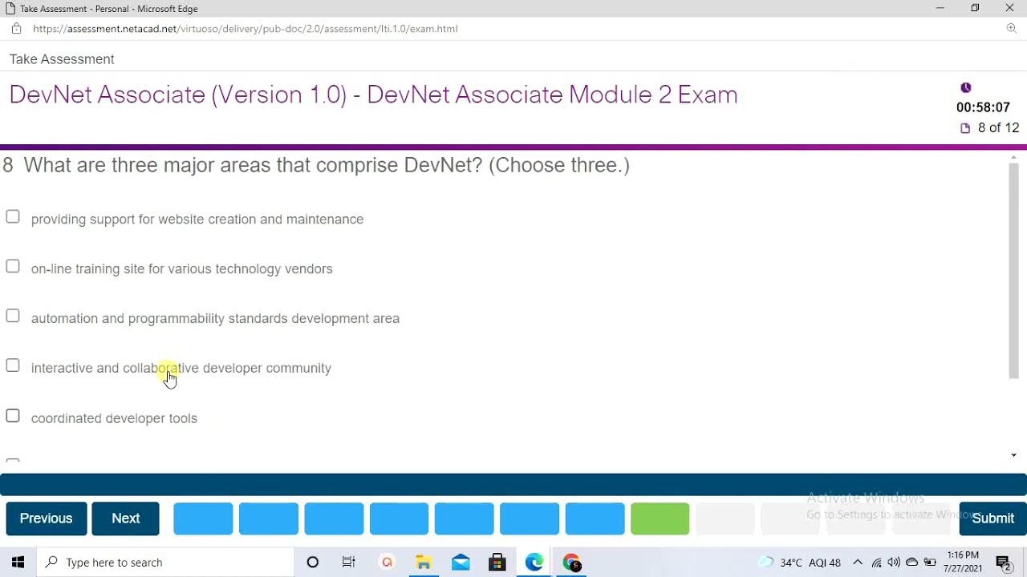This screenshot has height=577, width=1027.
Task: Jump to question 4 navigation box
Action: 399,518
